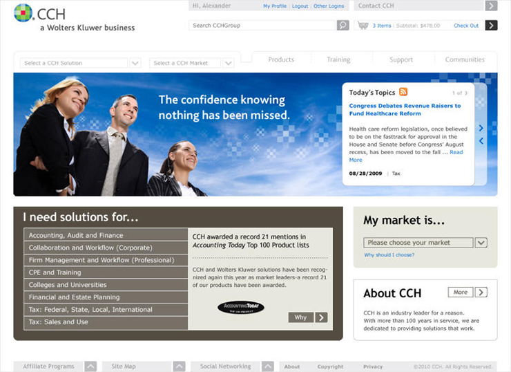Select CPE and Training solution
The width and height of the screenshot is (511, 372).
tap(106, 272)
